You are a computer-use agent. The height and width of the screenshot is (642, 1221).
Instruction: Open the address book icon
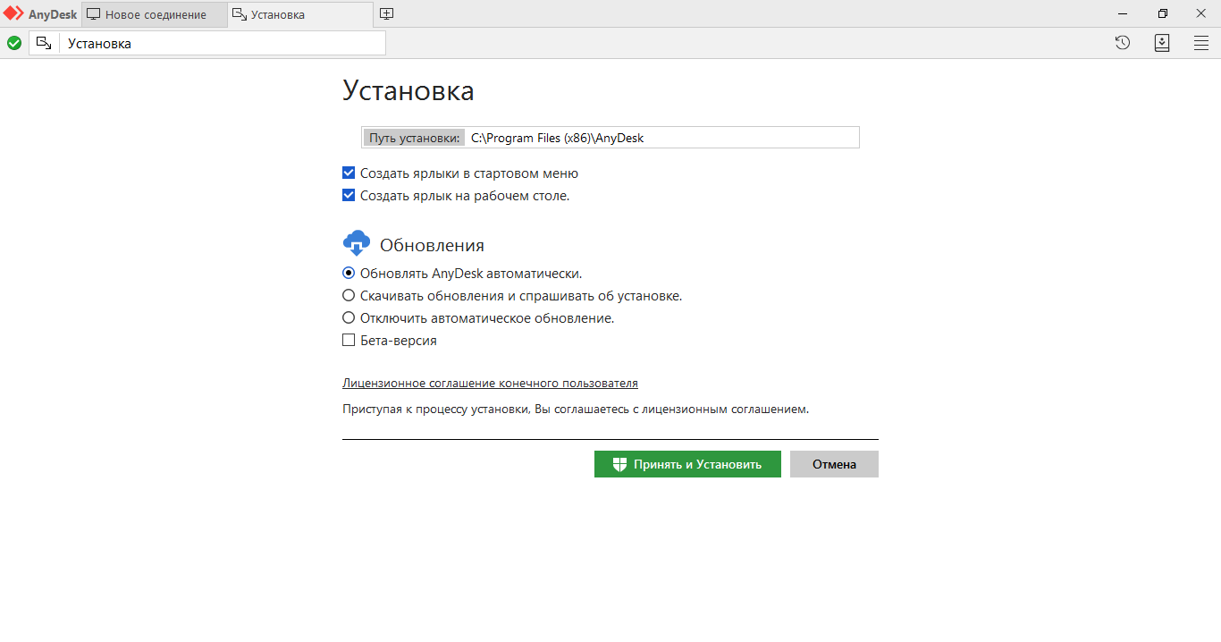tap(1162, 43)
